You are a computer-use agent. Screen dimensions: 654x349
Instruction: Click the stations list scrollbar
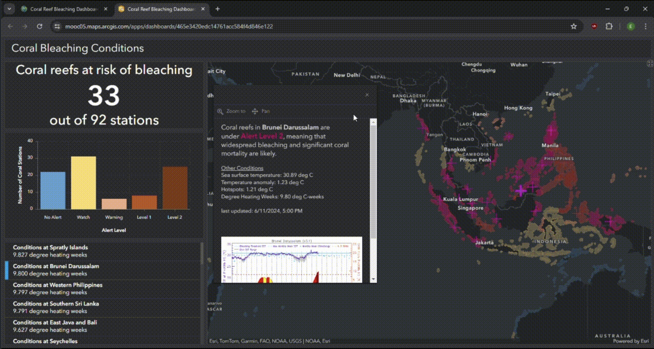[x=202, y=254]
